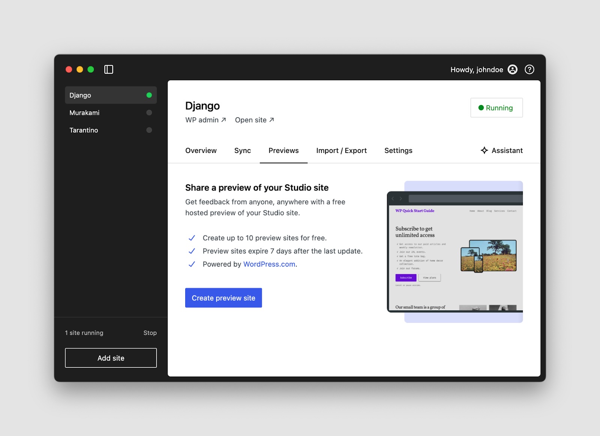Image resolution: width=600 pixels, height=436 pixels.
Task: Stop all running sites
Action: coord(150,333)
